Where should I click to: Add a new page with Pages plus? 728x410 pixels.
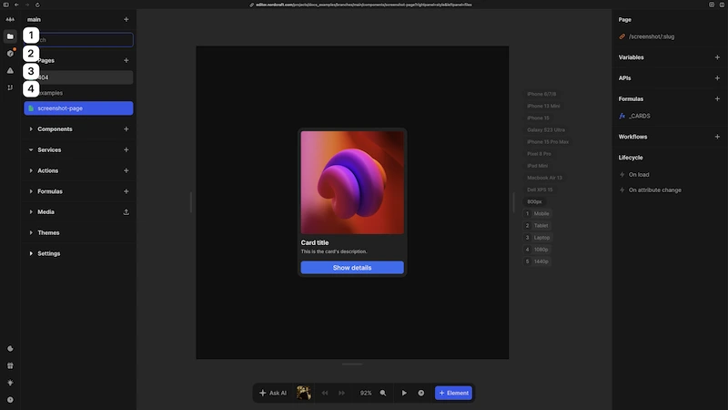tap(126, 60)
